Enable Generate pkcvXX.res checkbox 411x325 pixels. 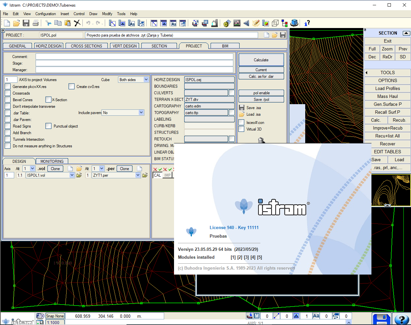point(8,86)
